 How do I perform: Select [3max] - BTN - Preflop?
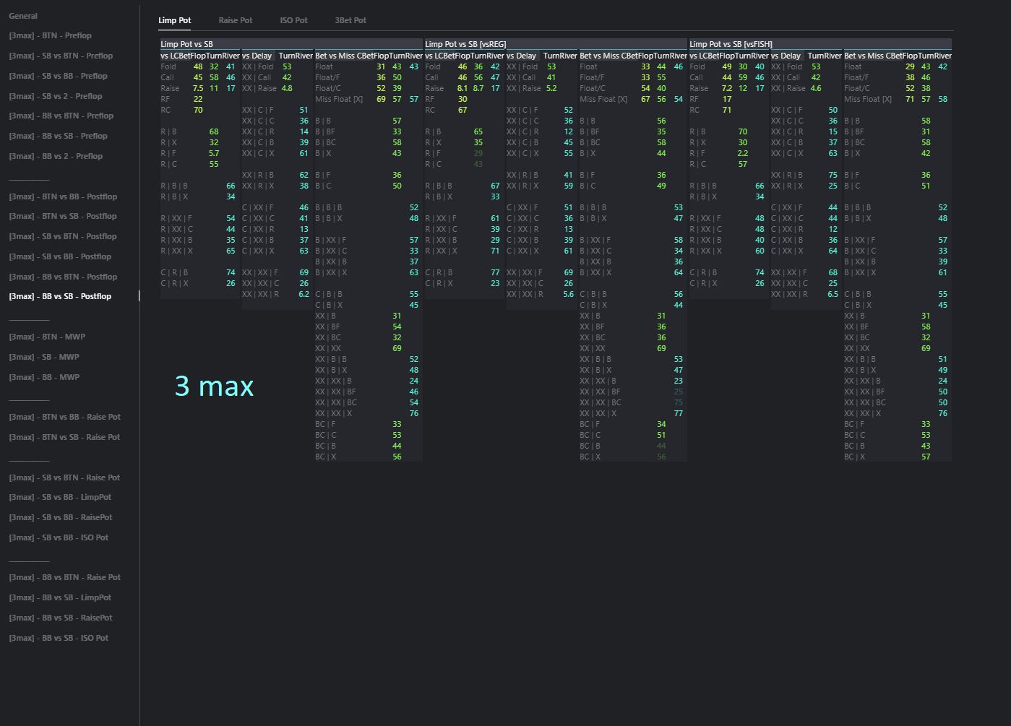click(51, 35)
